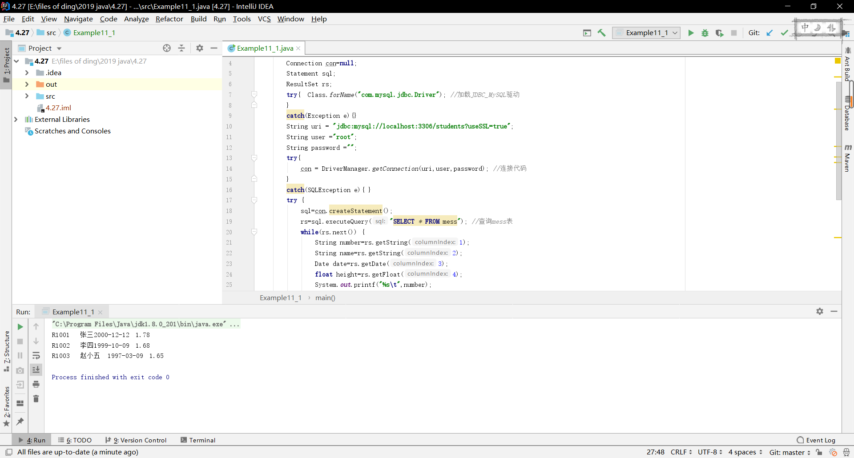Change the CRLF line separator setting

pyautogui.click(x=681, y=452)
